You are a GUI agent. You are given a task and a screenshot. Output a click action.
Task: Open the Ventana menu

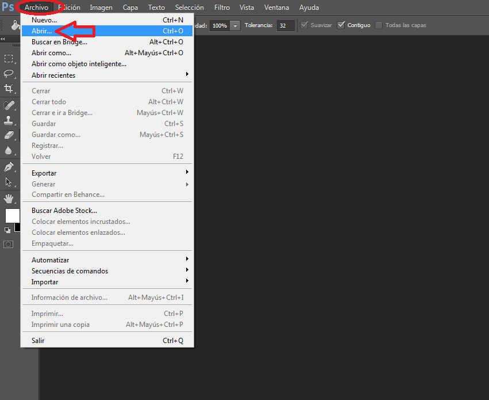pyautogui.click(x=276, y=7)
